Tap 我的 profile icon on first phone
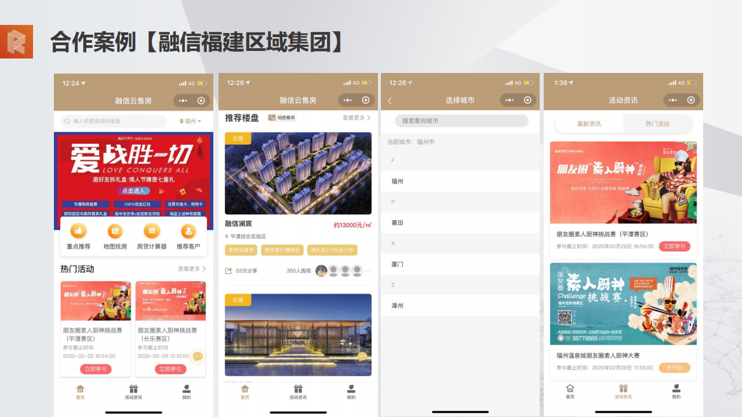742x417 pixels. click(x=187, y=389)
